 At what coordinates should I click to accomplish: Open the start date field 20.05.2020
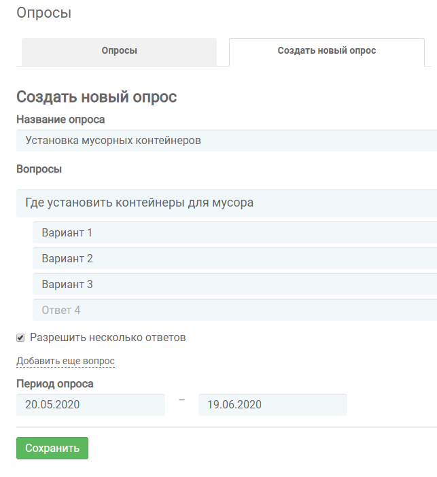(x=90, y=404)
